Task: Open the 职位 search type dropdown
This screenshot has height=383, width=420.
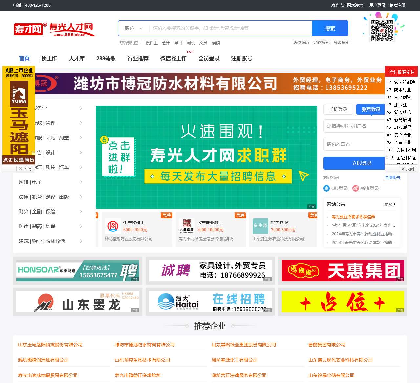Action: point(134,28)
